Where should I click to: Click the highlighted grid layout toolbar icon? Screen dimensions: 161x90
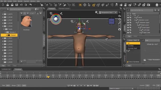click(x=80, y=5)
